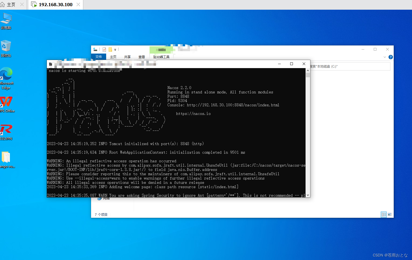
Task: Launch WPS Office desktop shortcut
Action: (6, 104)
